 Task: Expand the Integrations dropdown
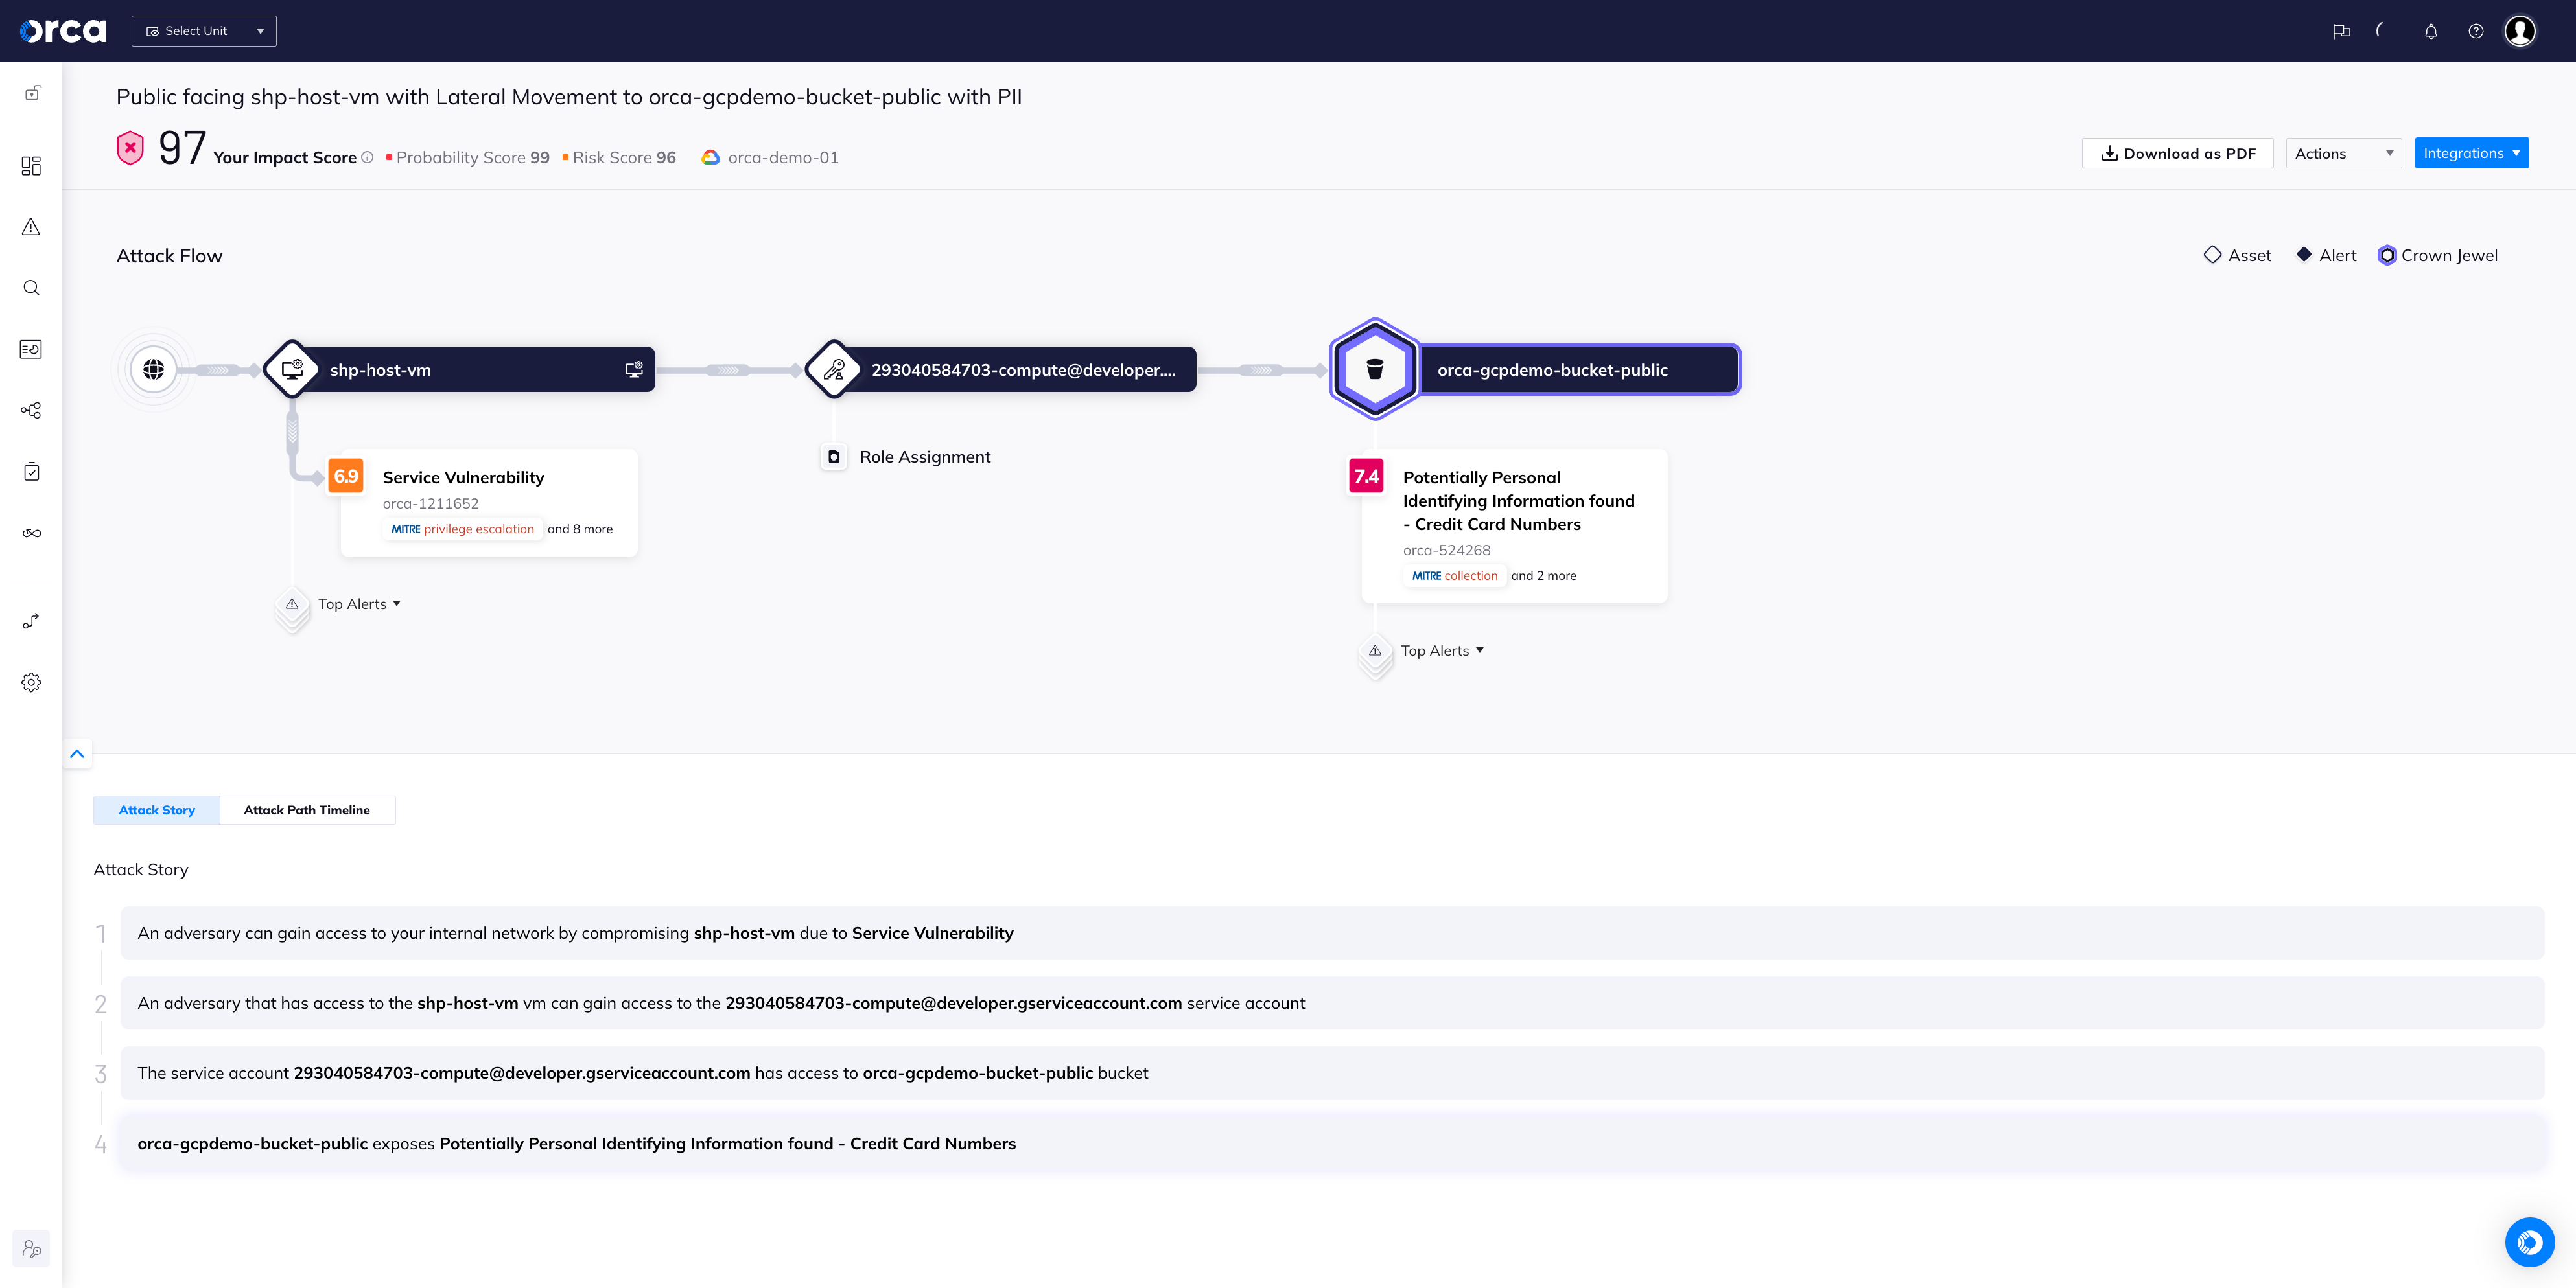click(2471, 153)
